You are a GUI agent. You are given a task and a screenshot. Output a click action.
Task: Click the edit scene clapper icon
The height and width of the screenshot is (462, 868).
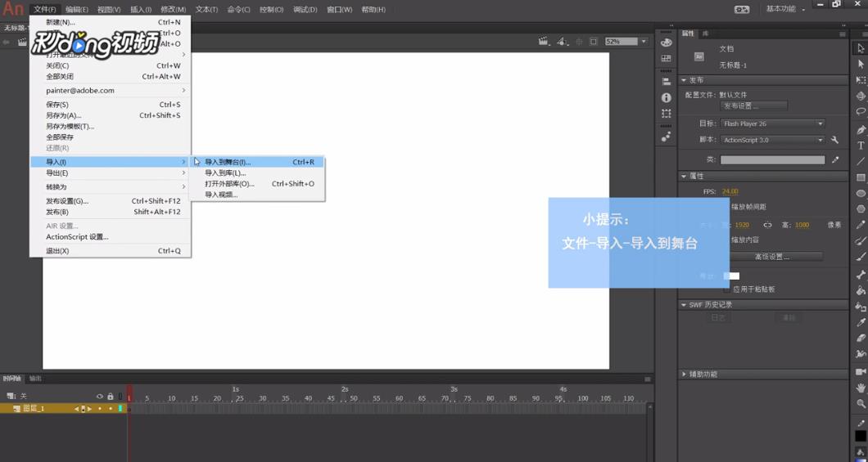544,42
